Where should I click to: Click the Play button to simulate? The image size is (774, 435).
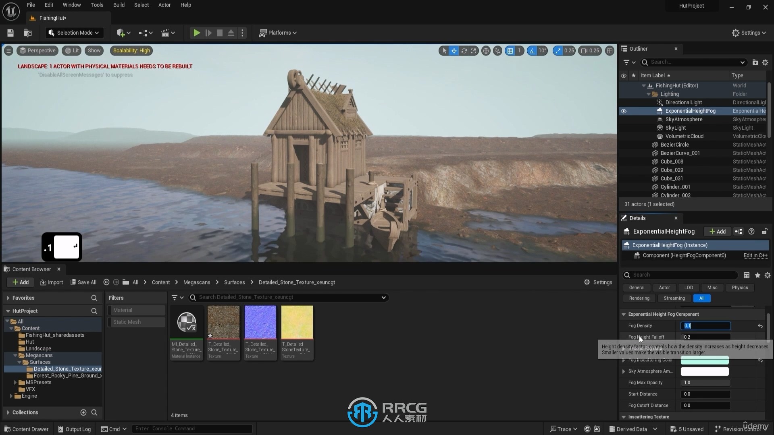[x=196, y=32]
